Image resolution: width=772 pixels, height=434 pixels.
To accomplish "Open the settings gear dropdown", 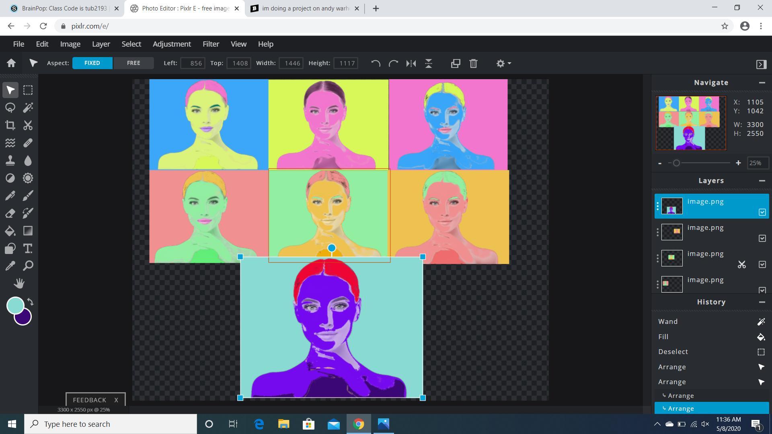I will (503, 63).
